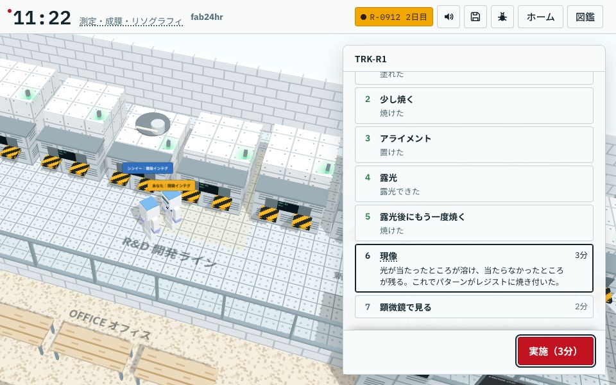The image size is (616, 385).
Task: Toggle the sound speaker icon
Action: (449, 17)
